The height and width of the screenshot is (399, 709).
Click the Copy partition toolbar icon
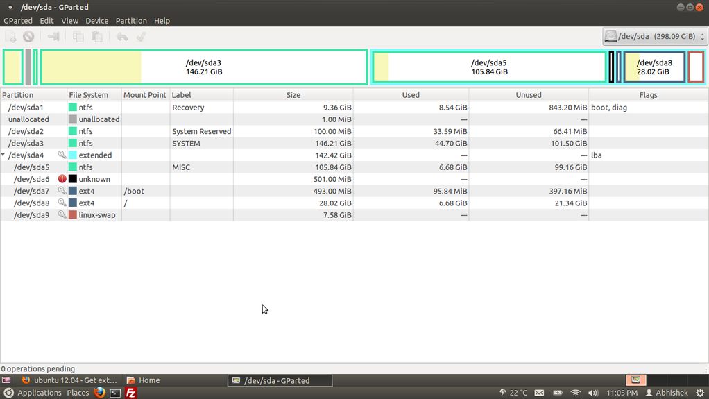pos(78,37)
